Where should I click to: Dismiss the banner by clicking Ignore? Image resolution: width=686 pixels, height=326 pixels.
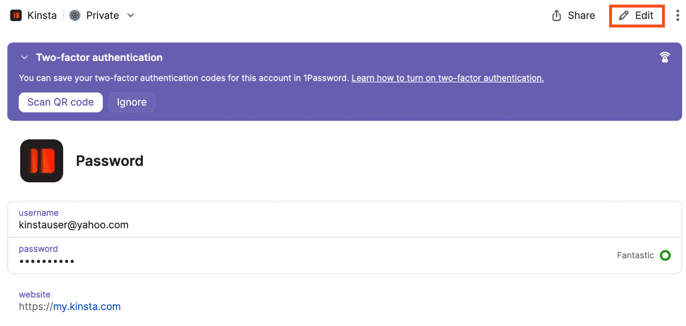(x=131, y=102)
